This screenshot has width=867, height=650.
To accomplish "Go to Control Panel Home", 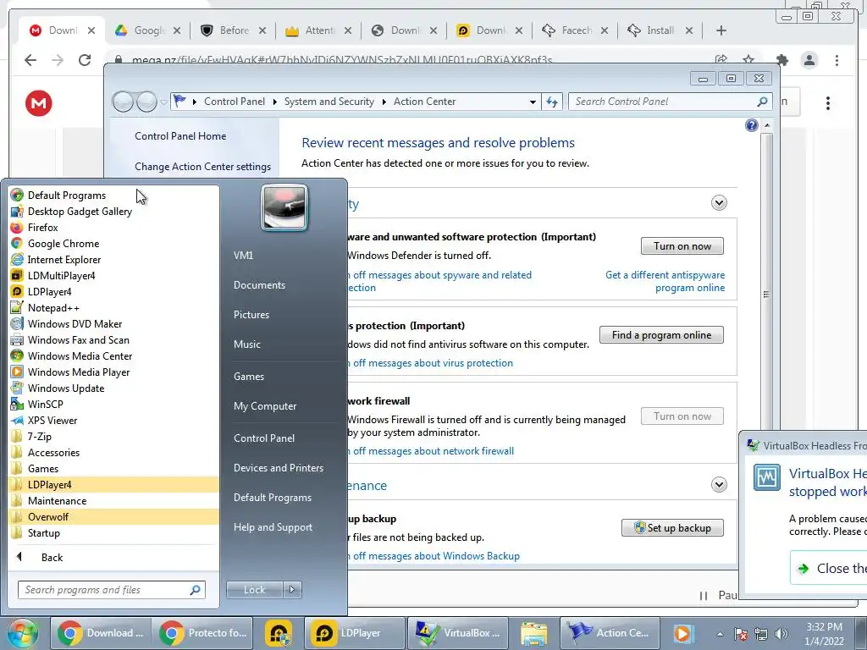I will (x=180, y=136).
